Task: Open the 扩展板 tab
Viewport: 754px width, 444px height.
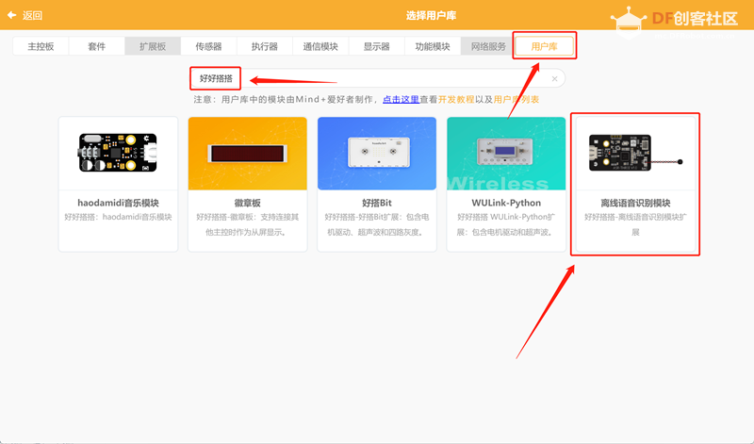Action: coord(153,46)
